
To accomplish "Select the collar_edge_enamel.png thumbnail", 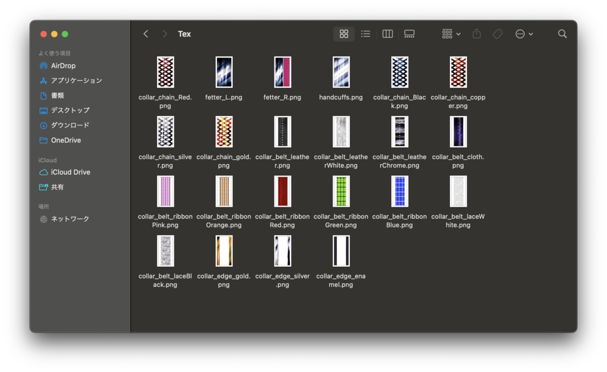I will click(x=341, y=251).
